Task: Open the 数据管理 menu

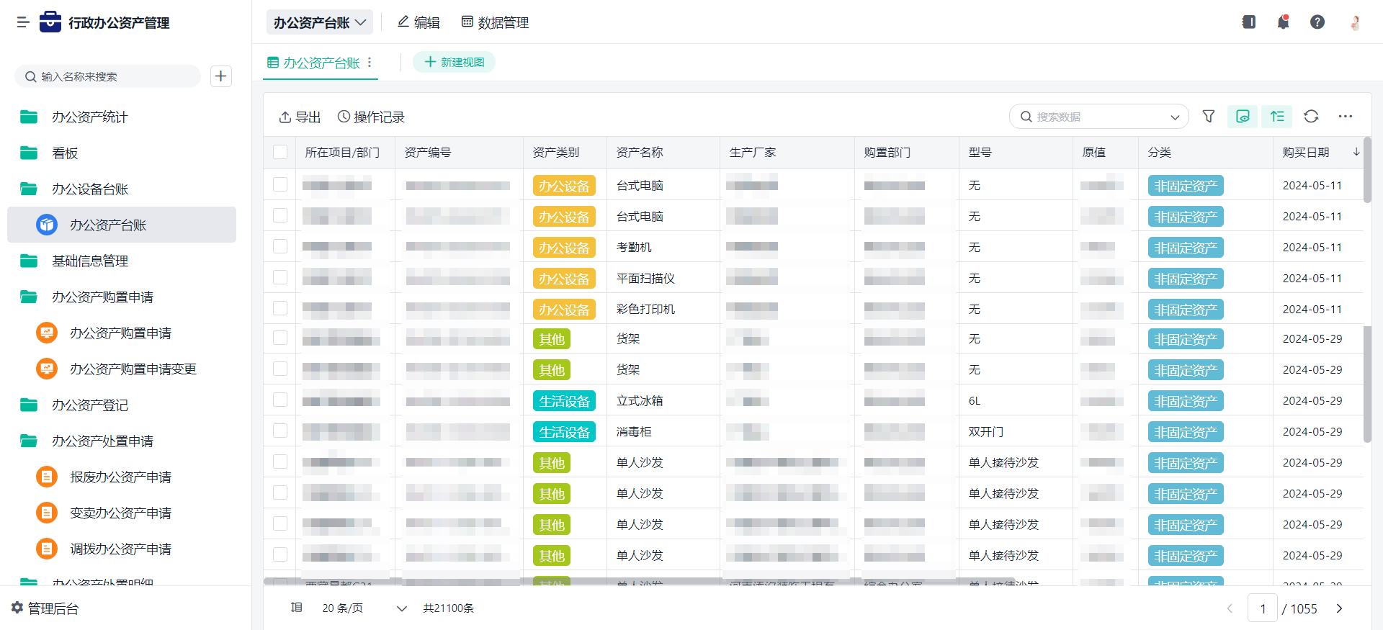Action: pyautogui.click(x=495, y=22)
